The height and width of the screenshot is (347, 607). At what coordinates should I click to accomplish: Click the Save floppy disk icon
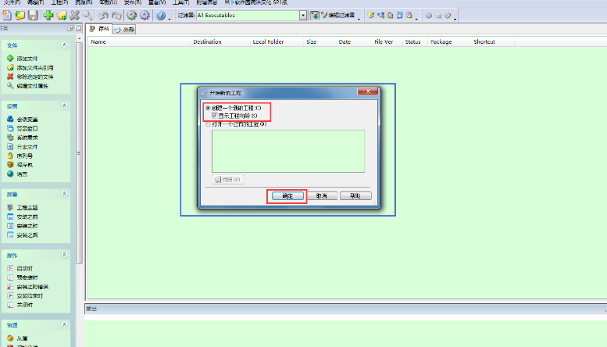pyautogui.click(x=33, y=15)
